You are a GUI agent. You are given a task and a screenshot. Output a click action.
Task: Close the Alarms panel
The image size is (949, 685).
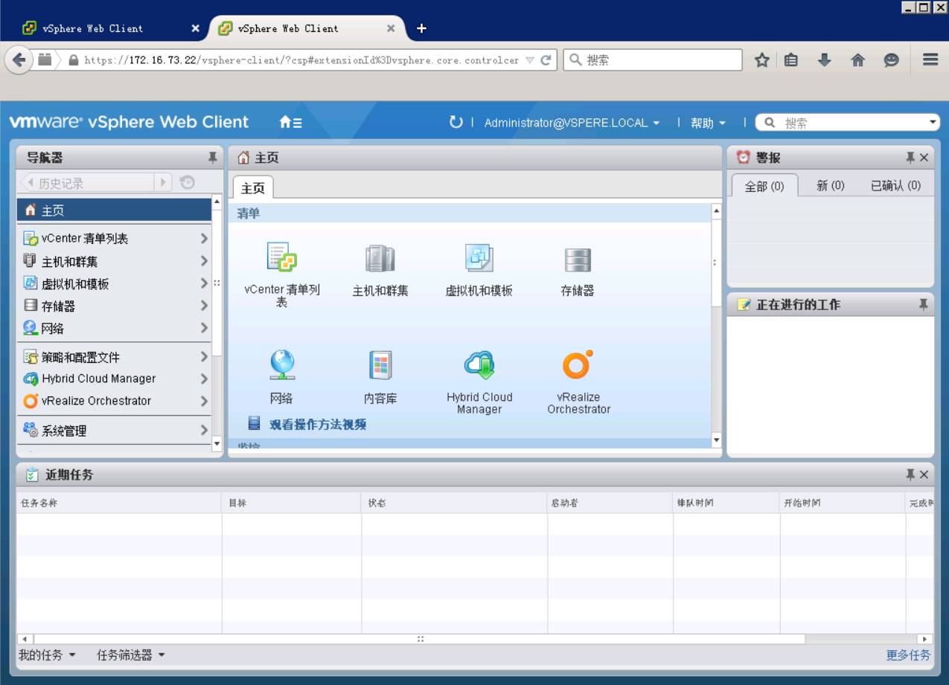pos(924,158)
